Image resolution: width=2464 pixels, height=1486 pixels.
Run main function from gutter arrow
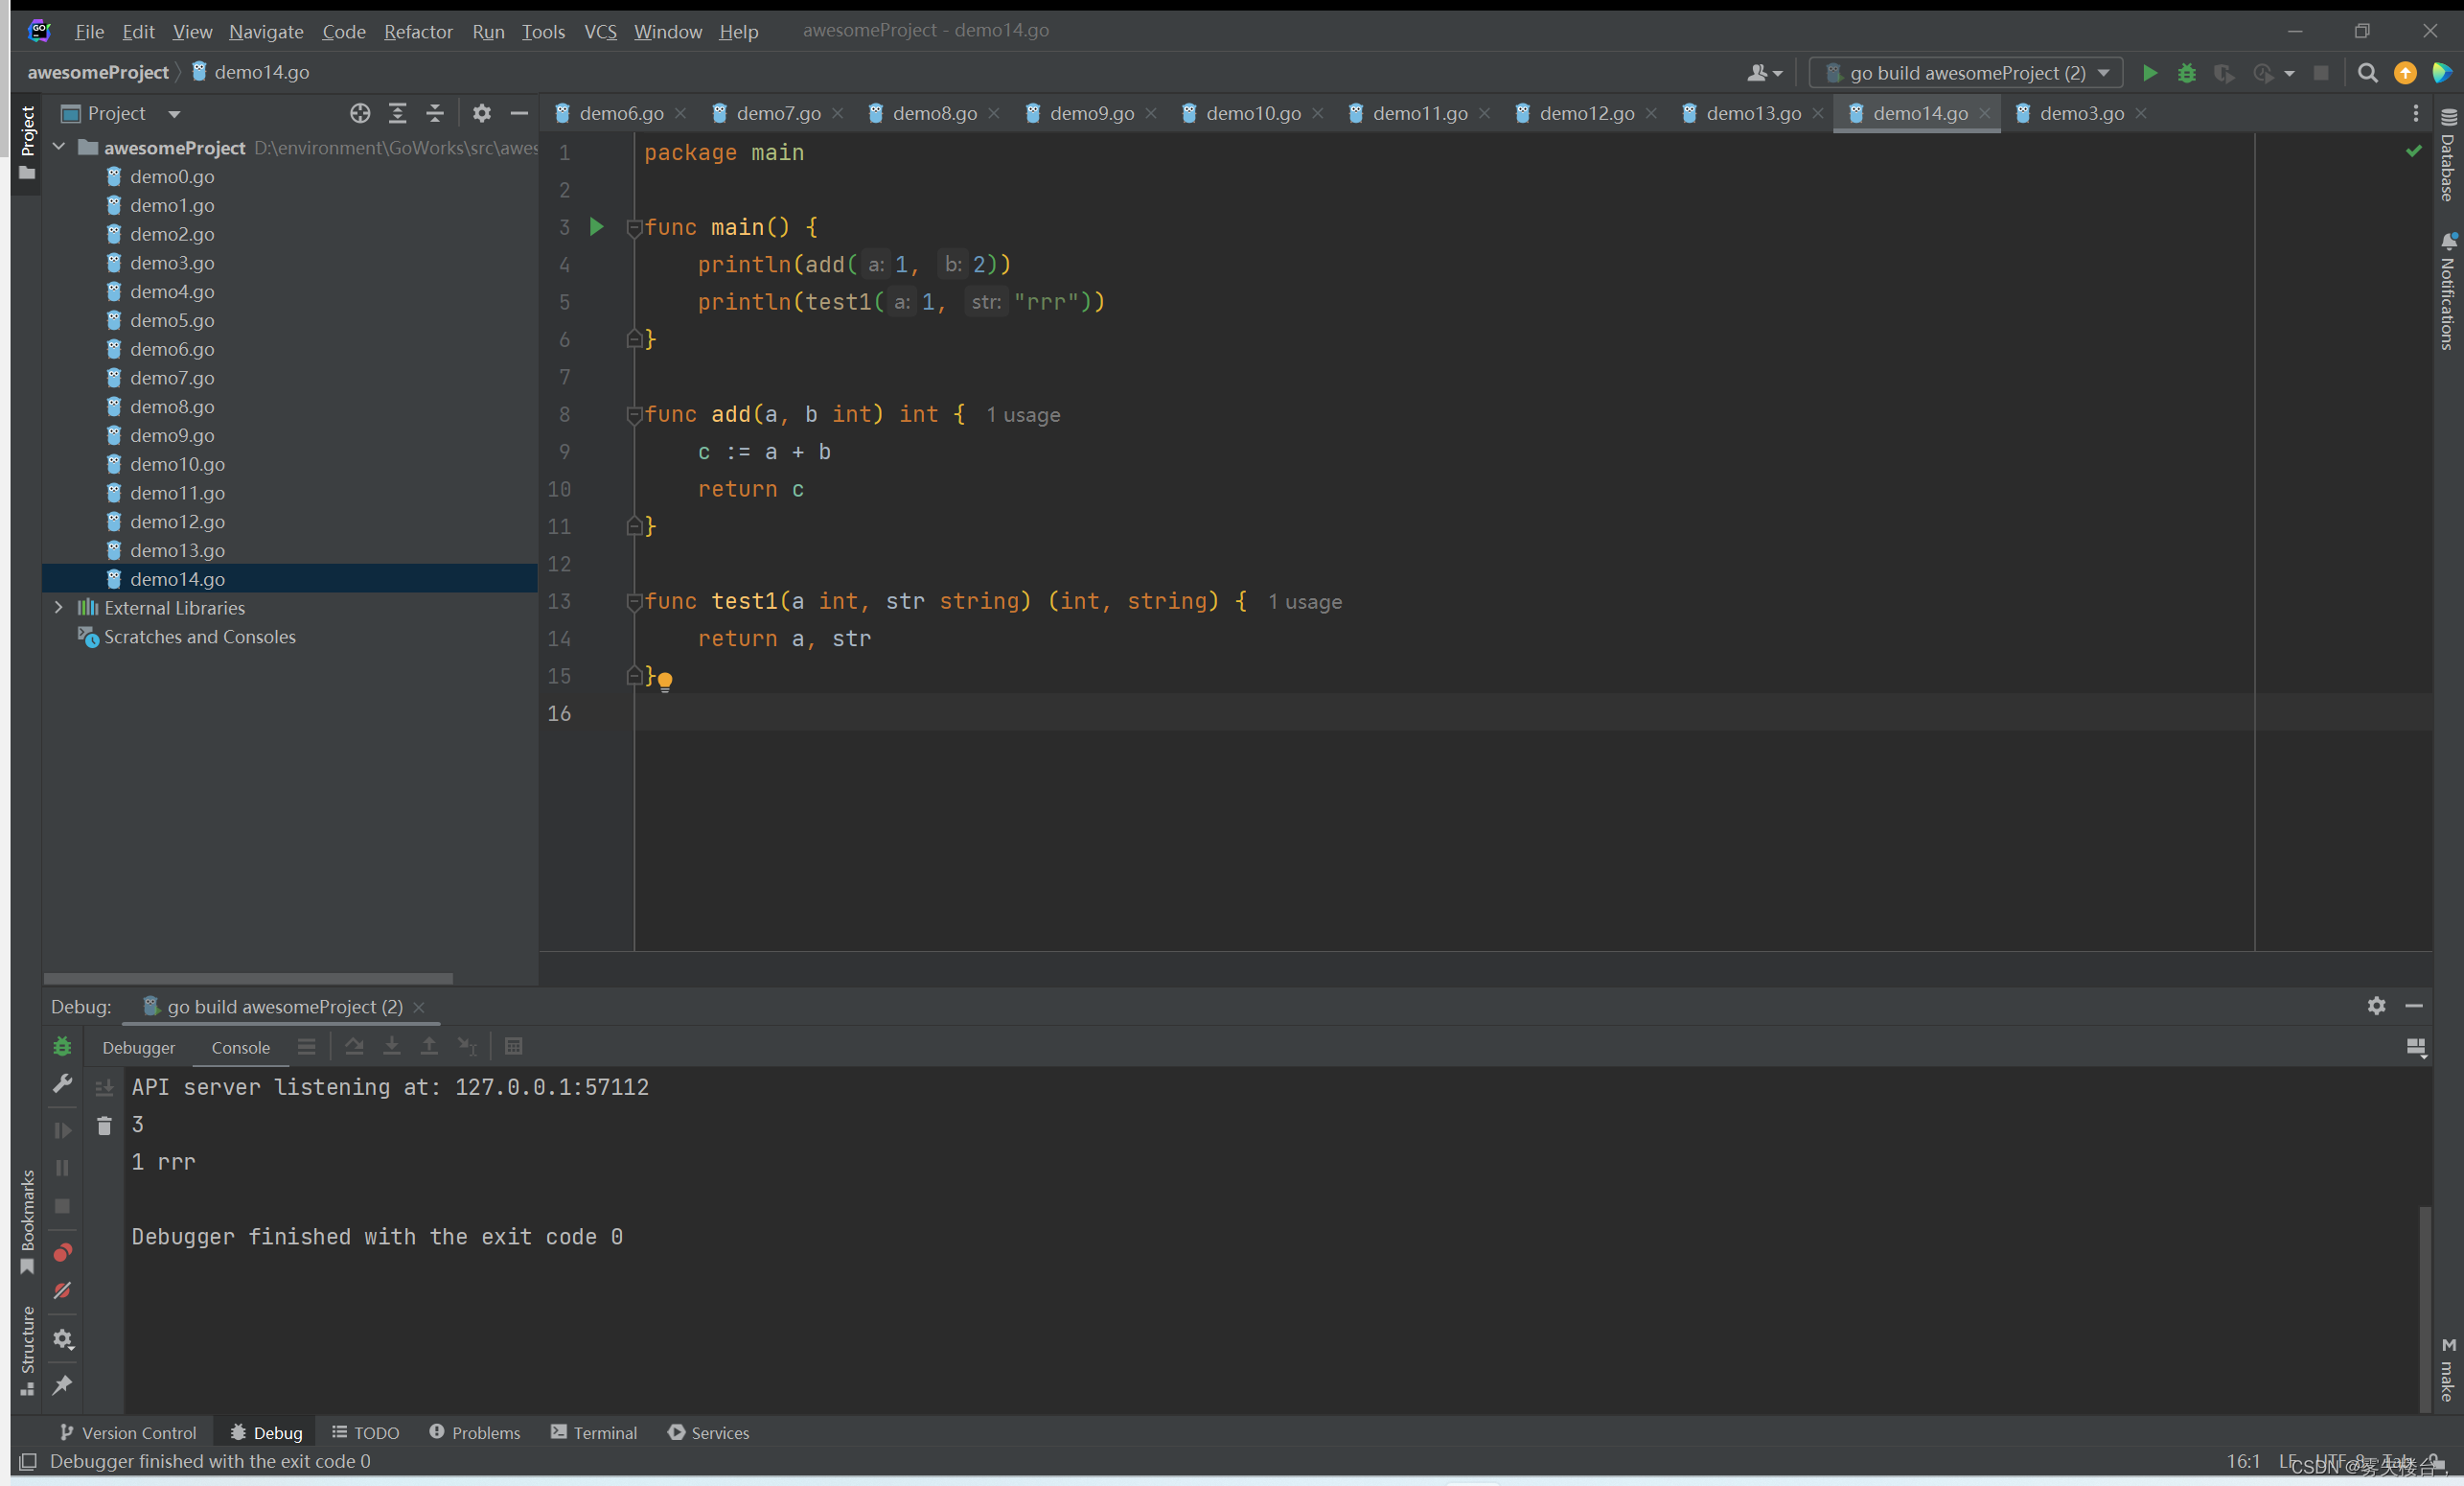coord(596,226)
